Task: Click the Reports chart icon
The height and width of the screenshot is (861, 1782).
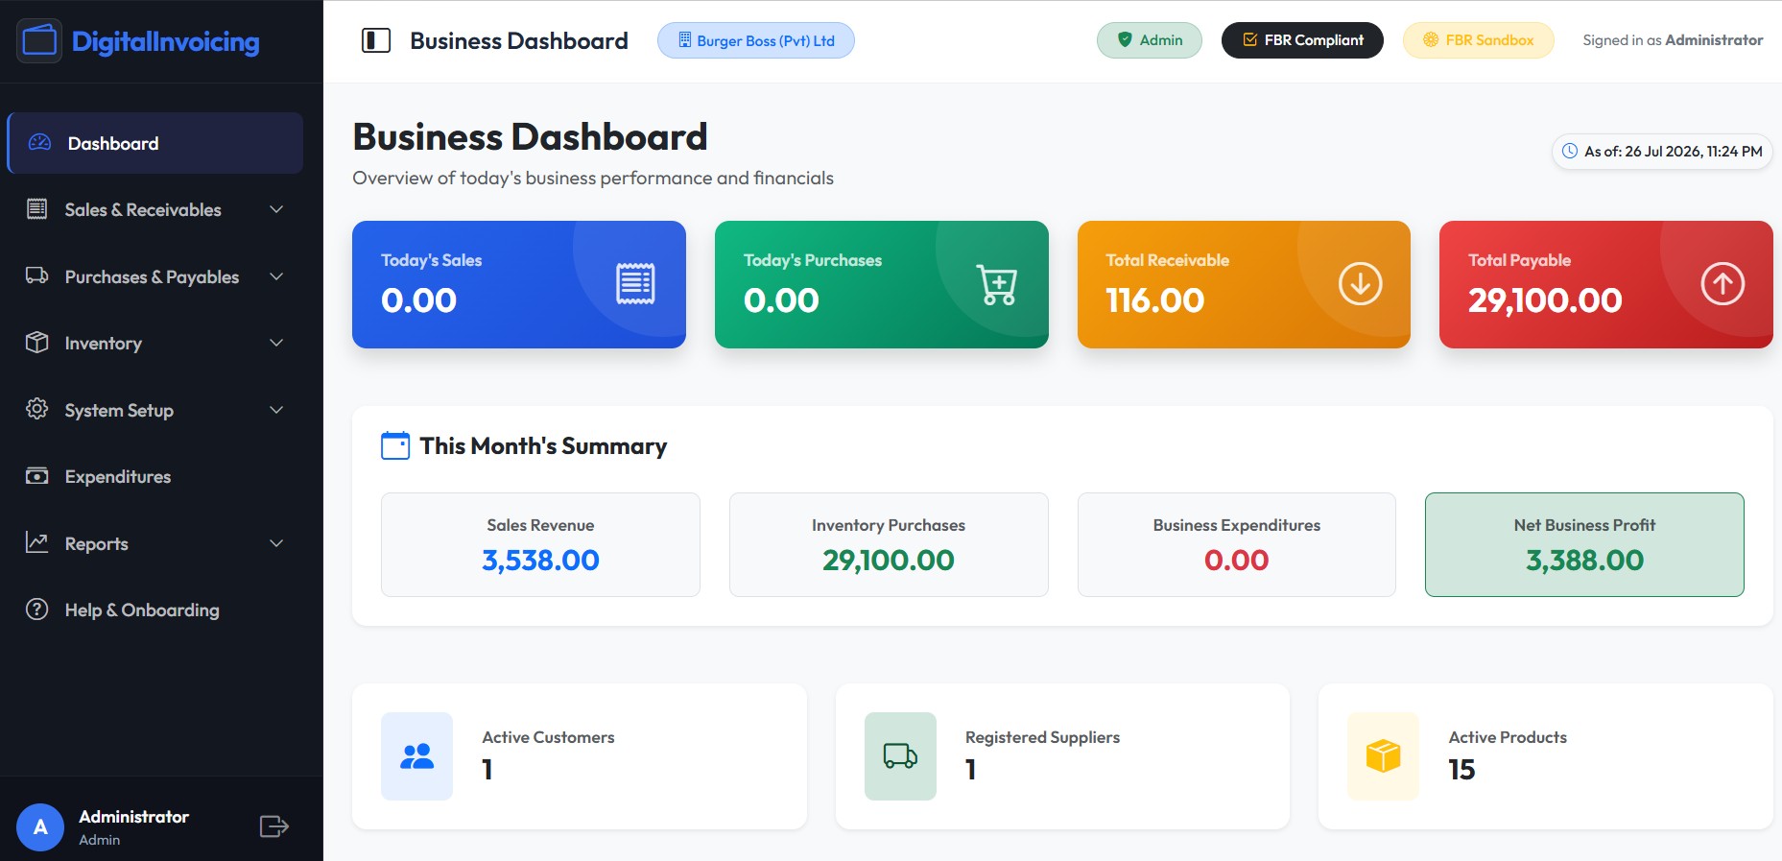Action: click(36, 542)
